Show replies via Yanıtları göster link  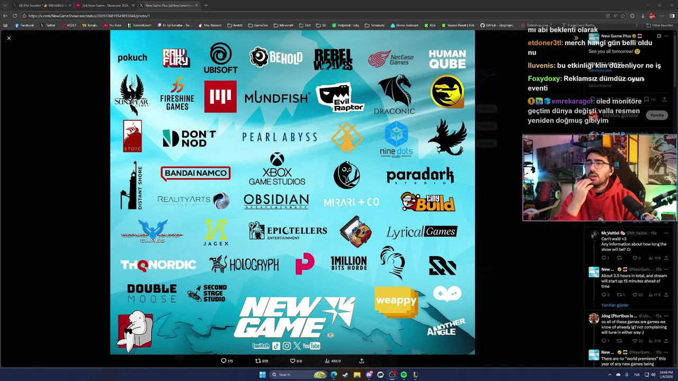tap(615, 305)
